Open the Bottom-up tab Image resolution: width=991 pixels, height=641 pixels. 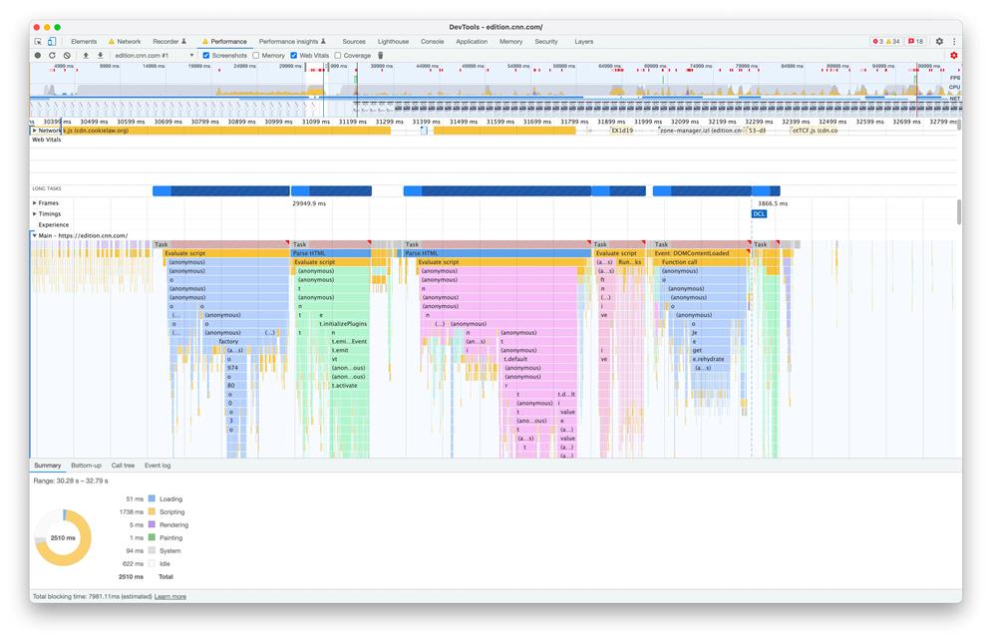tap(86, 466)
